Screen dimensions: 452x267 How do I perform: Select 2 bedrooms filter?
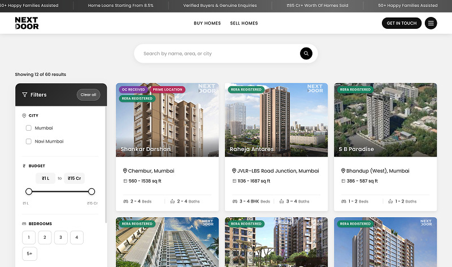click(x=45, y=238)
